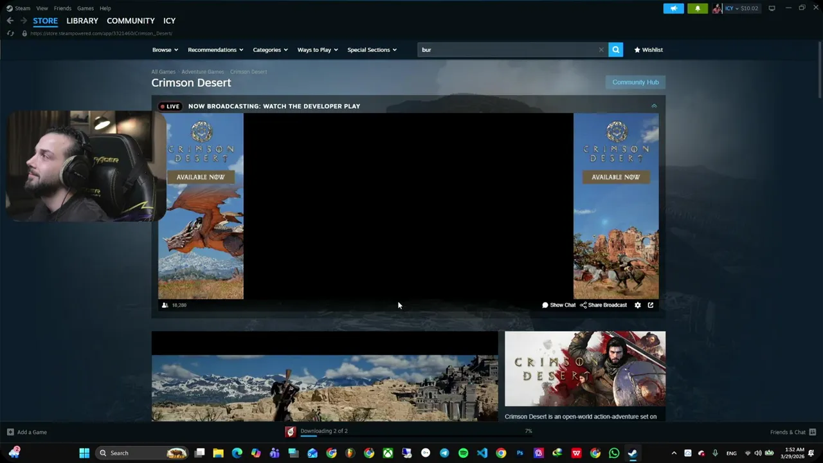Viewport: 823px width, 463px height.
Task: Expand the Special Sections dropdown
Action: [x=372, y=50]
